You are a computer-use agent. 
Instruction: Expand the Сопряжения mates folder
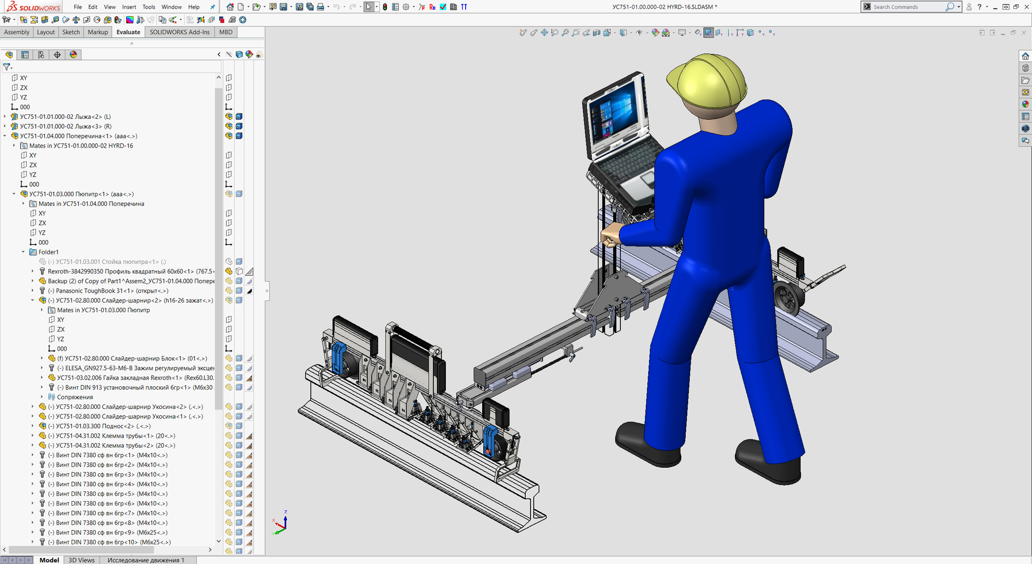click(42, 397)
